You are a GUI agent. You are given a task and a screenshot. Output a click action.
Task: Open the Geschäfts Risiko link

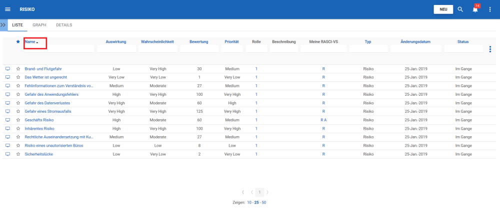click(x=39, y=120)
